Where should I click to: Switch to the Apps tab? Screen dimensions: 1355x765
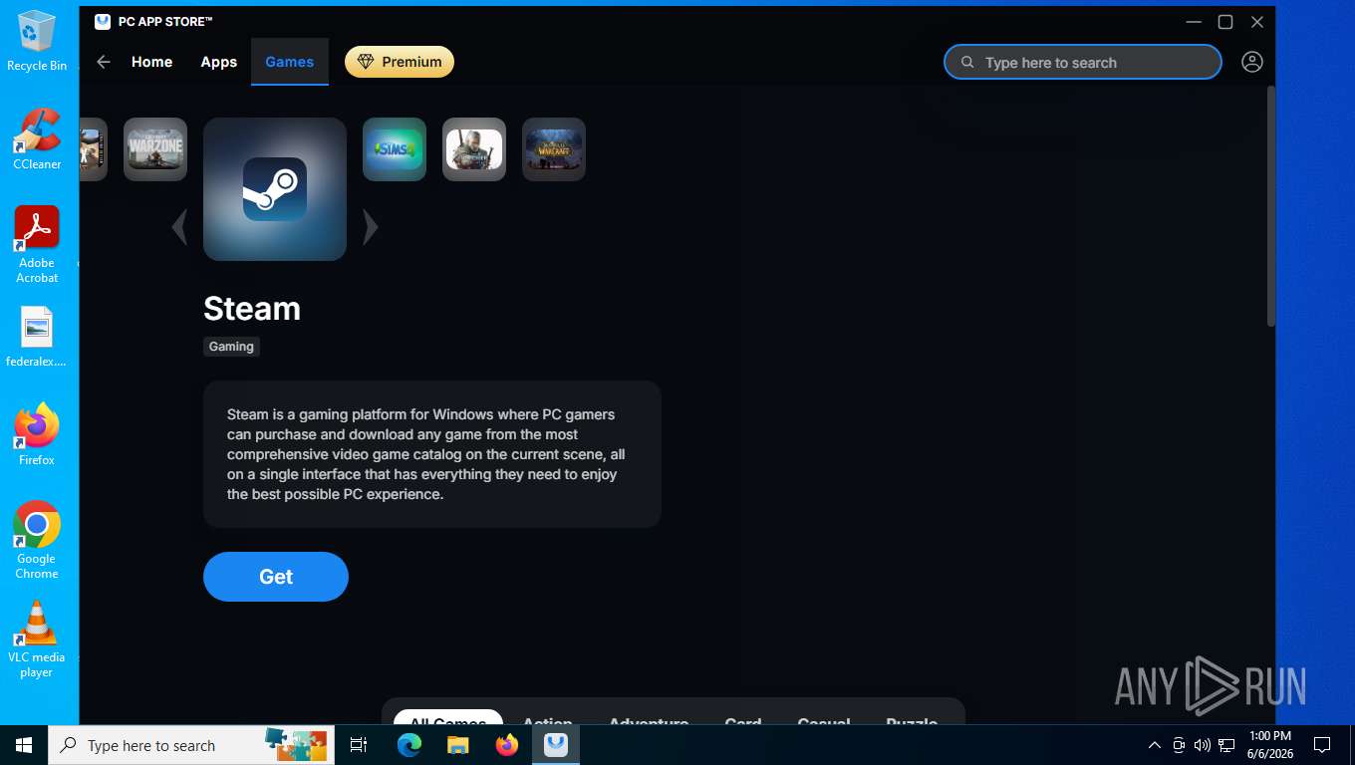(x=219, y=62)
